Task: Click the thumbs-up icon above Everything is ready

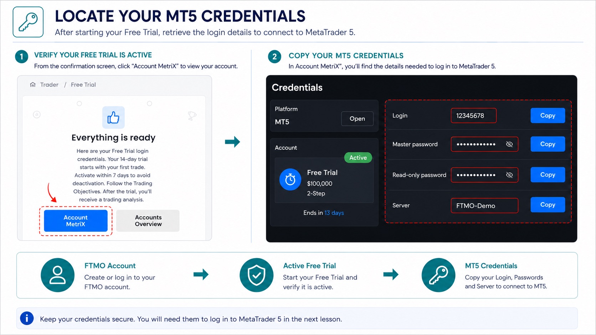Action: [x=113, y=117]
